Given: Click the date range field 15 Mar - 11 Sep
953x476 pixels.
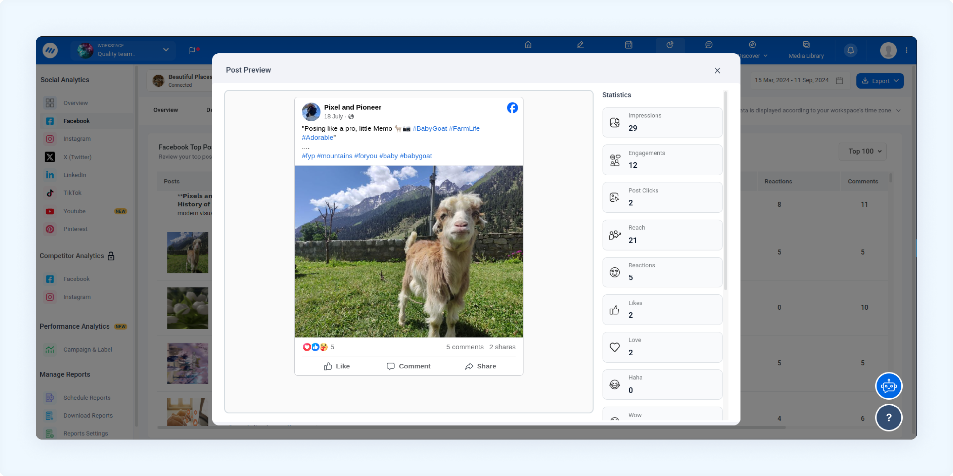Looking at the screenshot, I should tap(798, 80).
